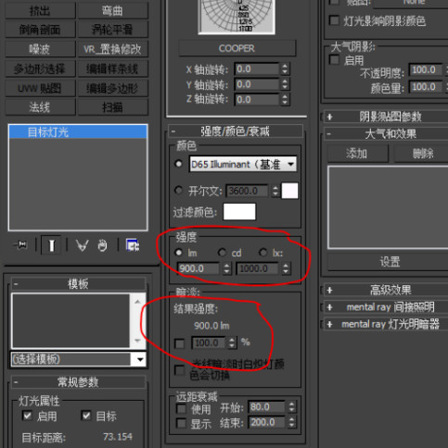The width and height of the screenshot is (448, 448).
Task: Click the X 轴旋转 spinner arrows
Action: 285,68
